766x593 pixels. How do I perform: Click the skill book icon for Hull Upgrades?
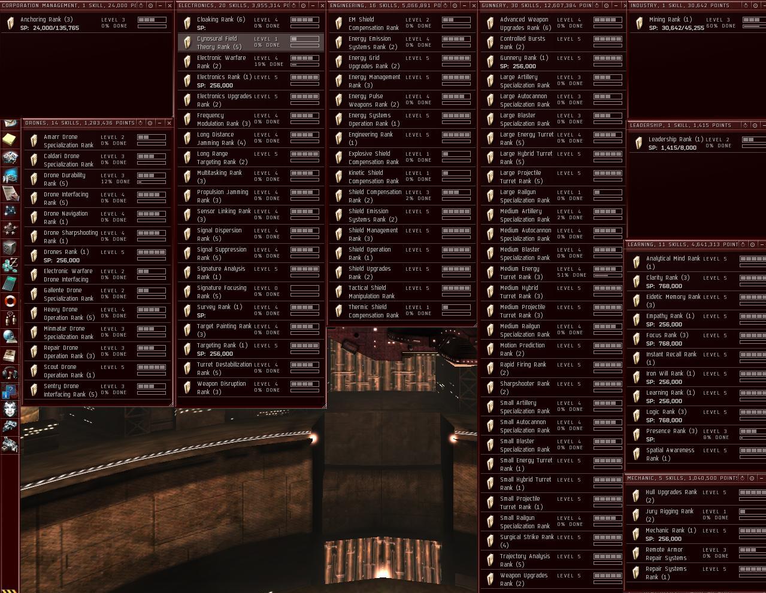tap(636, 496)
